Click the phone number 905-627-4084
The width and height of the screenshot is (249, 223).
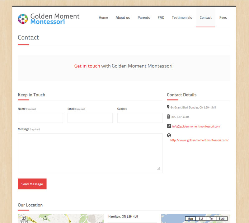180,117
